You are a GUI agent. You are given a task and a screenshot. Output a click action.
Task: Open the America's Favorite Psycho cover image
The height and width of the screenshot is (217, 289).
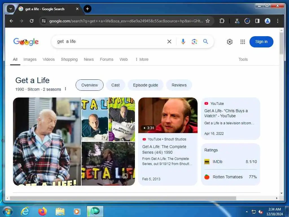(122, 120)
